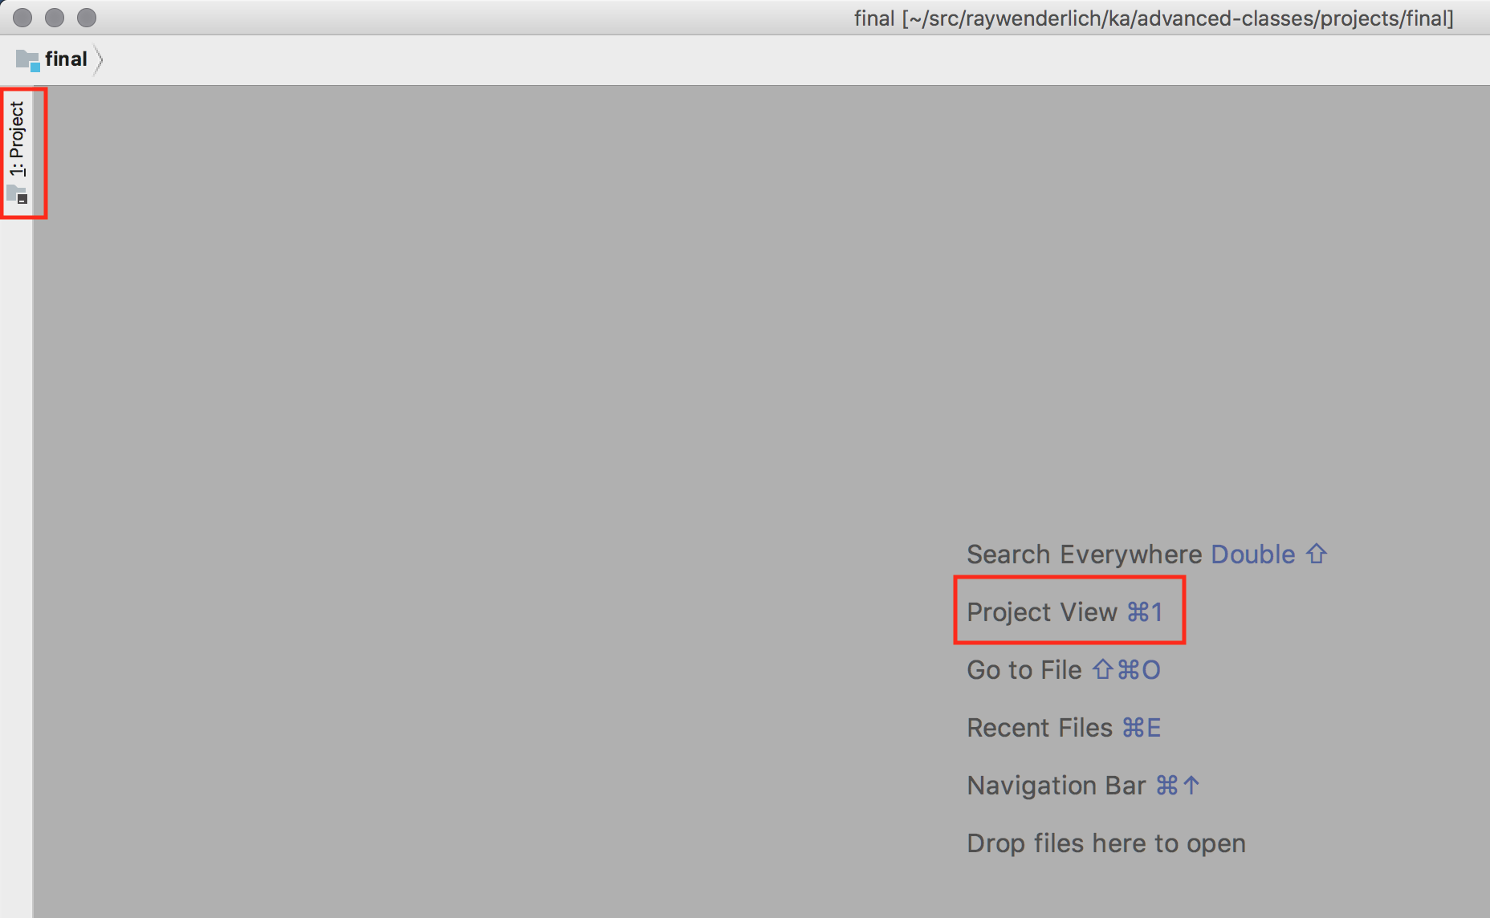Screen dimensions: 1490x918
Task: Minimize the window using the middle title button
Action: (x=55, y=18)
